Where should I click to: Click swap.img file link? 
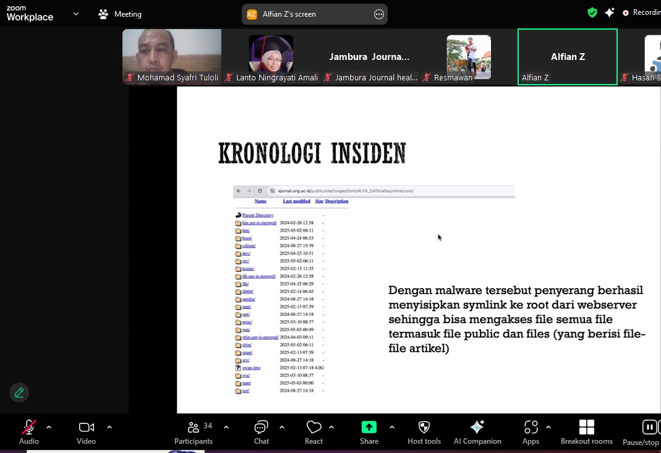[251, 368]
